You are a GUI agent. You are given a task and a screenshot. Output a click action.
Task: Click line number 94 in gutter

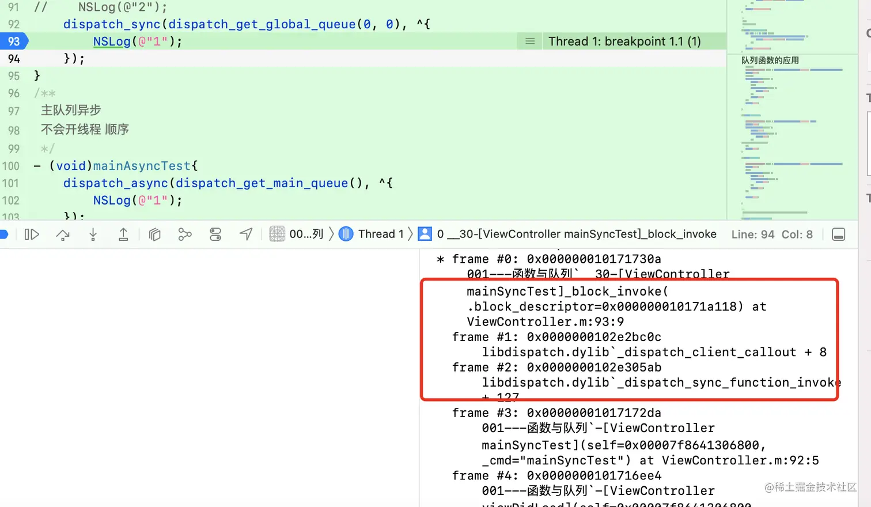(x=14, y=59)
